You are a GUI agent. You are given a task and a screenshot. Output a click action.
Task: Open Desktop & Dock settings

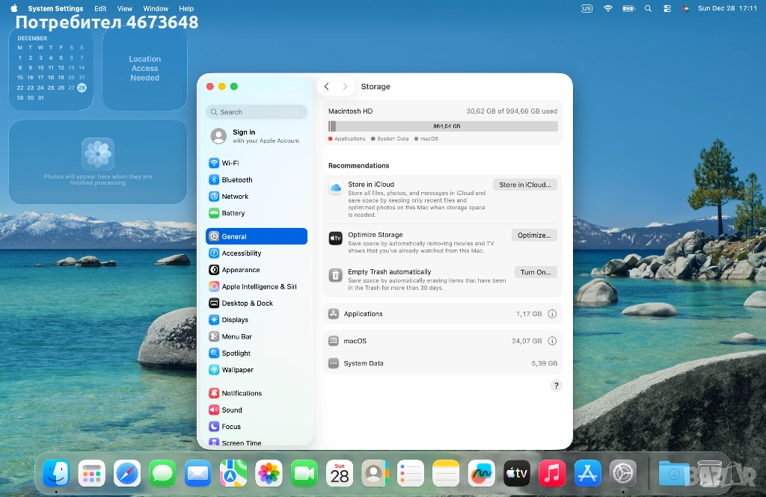(x=247, y=303)
